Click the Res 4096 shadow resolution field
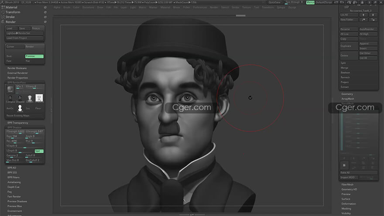 (15, 141)
